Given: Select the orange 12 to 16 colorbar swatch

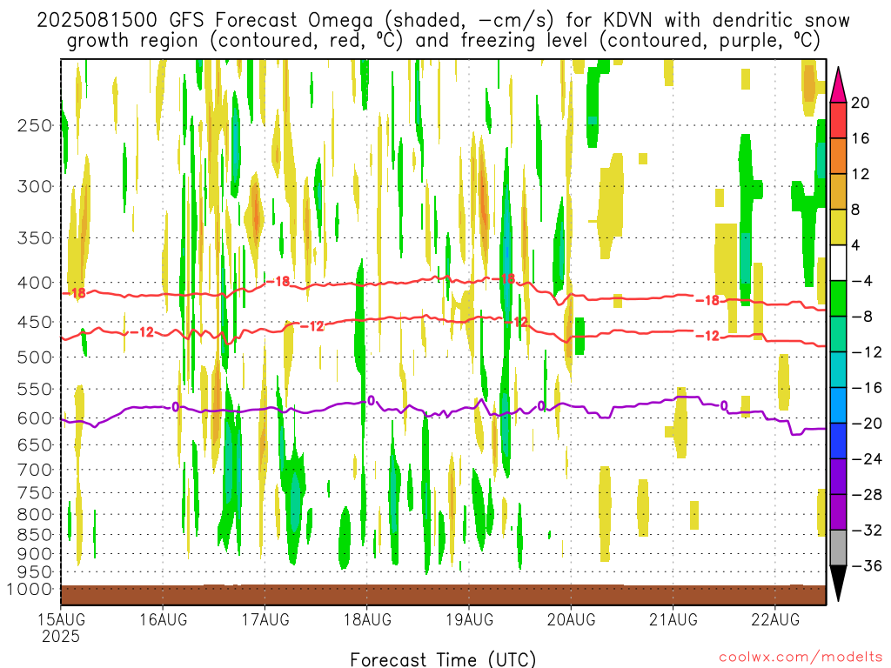Looking at the screenshot, I should [838, 157].
